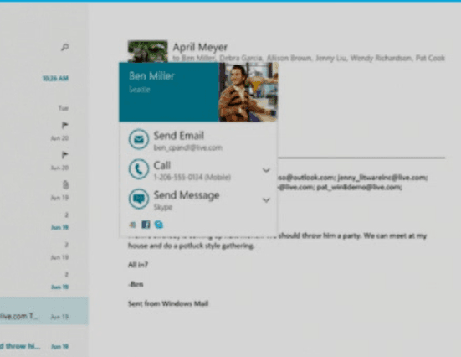The height and width of the screenshot is (357, 461).
Task: Expand the Call options chevron
Action: point(266,170)
